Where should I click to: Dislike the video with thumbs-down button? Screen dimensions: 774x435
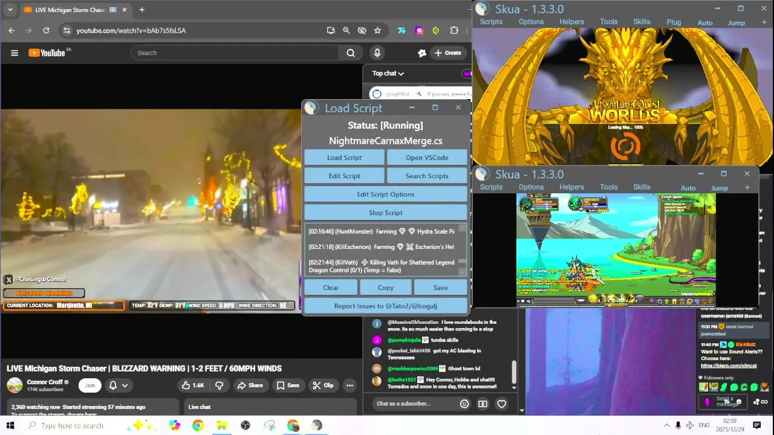point(220,385)
